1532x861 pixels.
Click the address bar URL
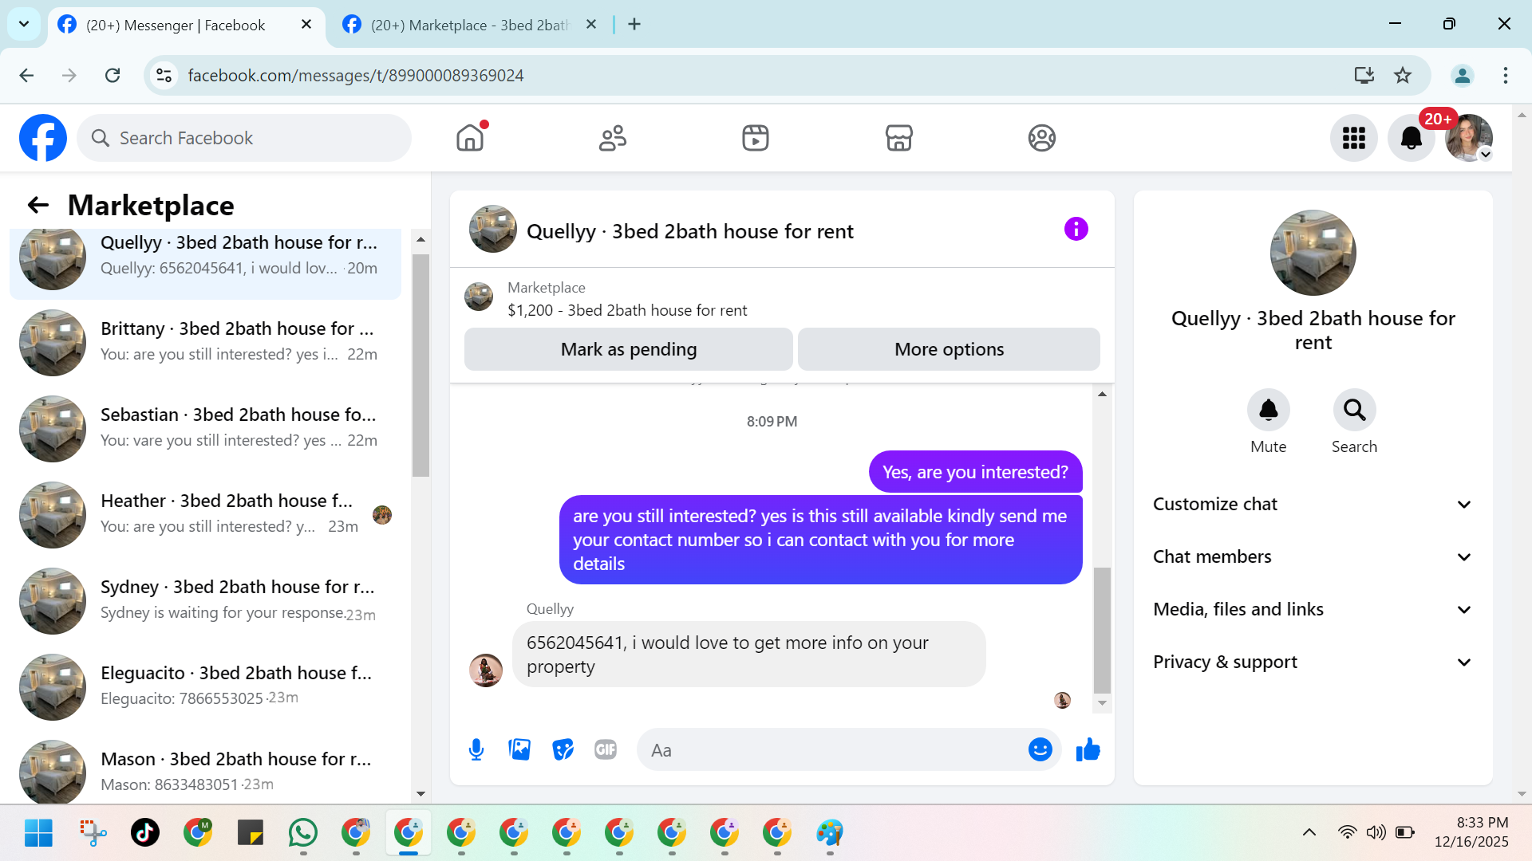coord(356,76)
